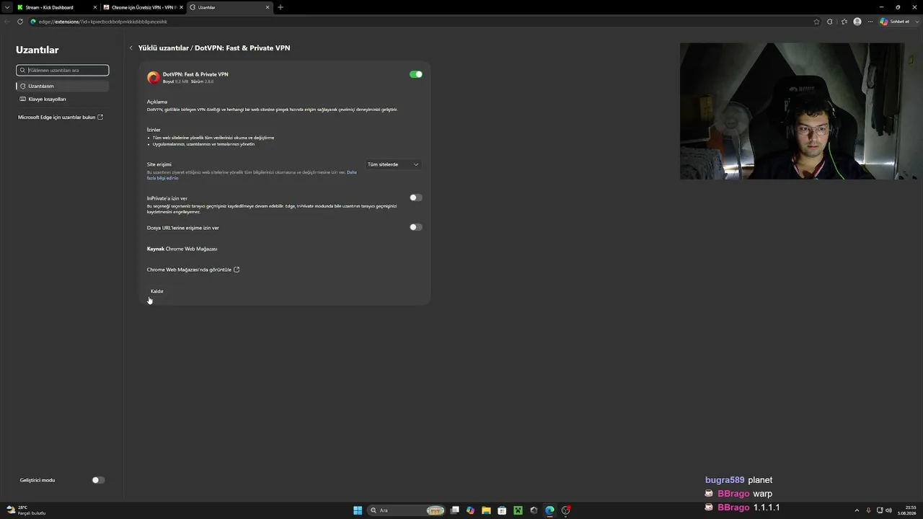Reload the page with the refresh icon
The height and width of the screenshot is (519, 923).
tap(20, 22)
